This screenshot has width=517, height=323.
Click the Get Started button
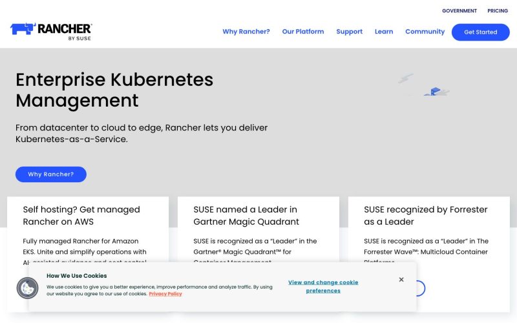[480, 32]
